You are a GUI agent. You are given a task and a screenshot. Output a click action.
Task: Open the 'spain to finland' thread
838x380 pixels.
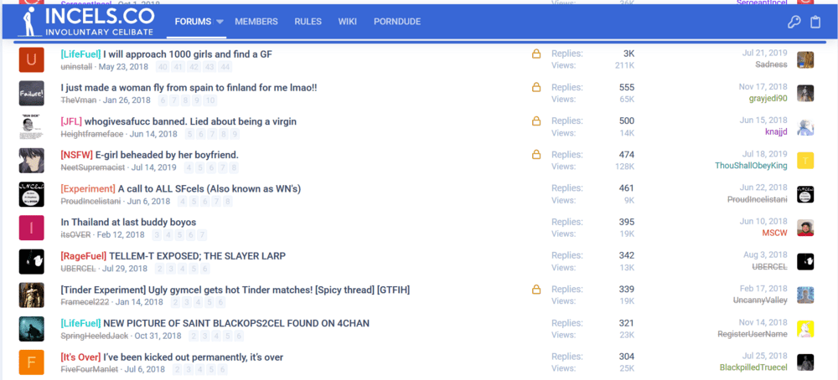point(189,88)
